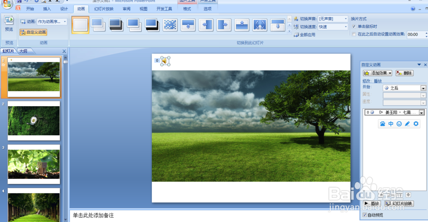Open the gear settings icon in IME toolbar
This screenshot has height=222, width=428.
416,124
